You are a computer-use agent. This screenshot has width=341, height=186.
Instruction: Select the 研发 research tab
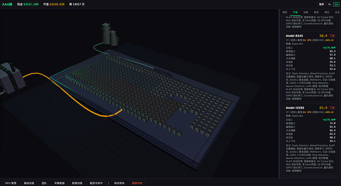point(316,12)
